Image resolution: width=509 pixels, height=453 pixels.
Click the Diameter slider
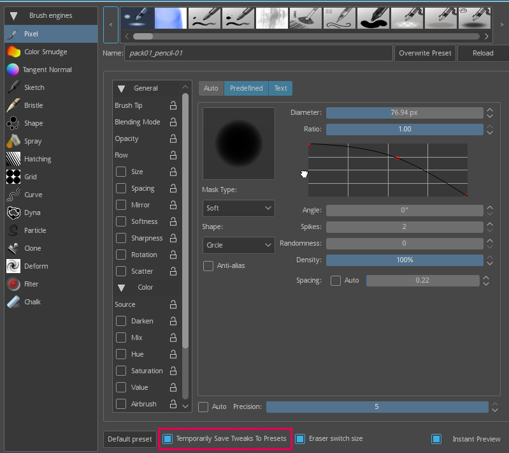[x=404, y=112]
